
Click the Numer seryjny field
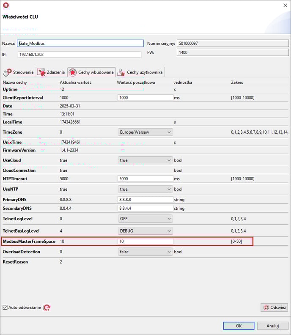point(233,44)
